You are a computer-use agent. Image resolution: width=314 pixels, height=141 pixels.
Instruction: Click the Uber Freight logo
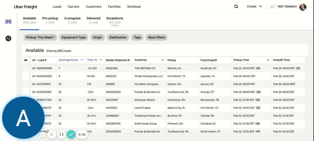[26, 7]
